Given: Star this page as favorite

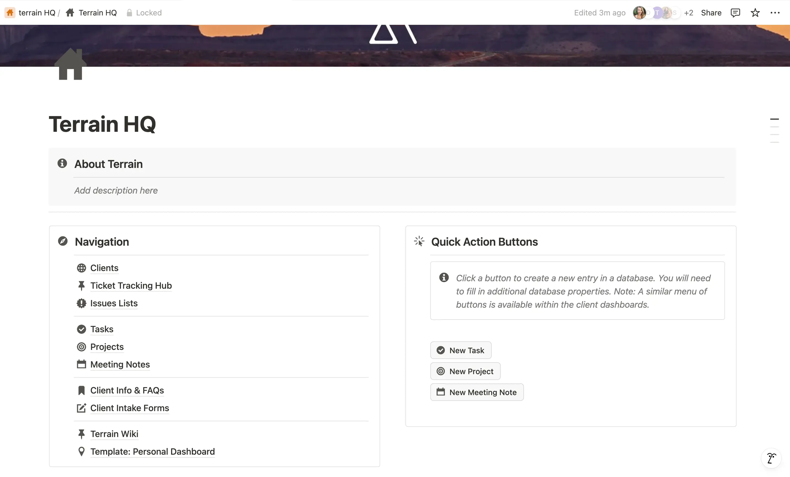Looking at the screenshot, I should point(755,13).
